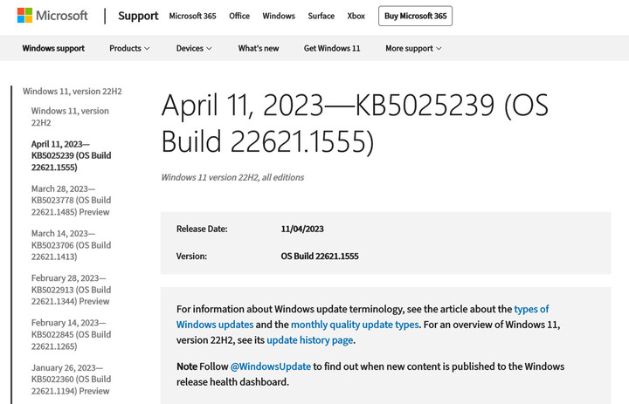This screenshot has width=629, height=404.
Task: Open February 14, 2023 KB5022845 entry
Action: 72,334
